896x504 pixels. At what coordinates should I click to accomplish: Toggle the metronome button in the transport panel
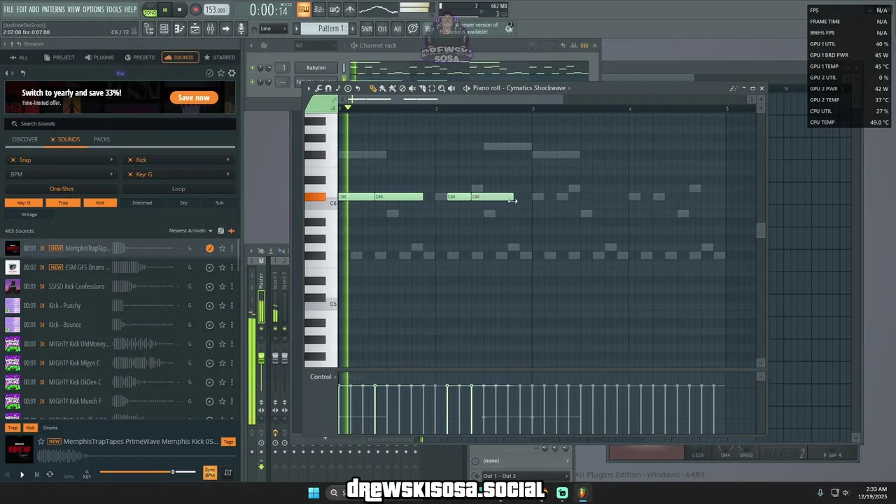coord(349,10)
